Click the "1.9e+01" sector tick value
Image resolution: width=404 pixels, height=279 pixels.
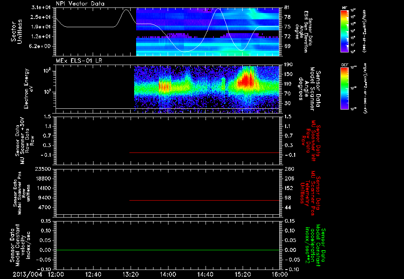(x=41, y=27)
